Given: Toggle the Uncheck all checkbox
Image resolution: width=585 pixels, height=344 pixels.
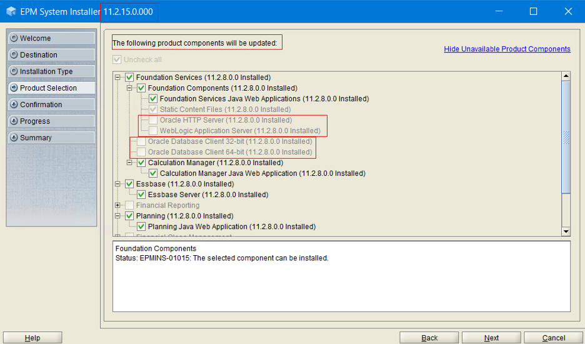Looking at the screenshot, I should (x=117, y=59).
